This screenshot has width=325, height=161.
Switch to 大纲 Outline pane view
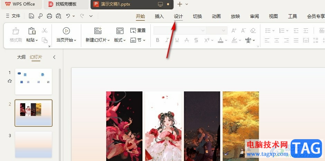21,57
